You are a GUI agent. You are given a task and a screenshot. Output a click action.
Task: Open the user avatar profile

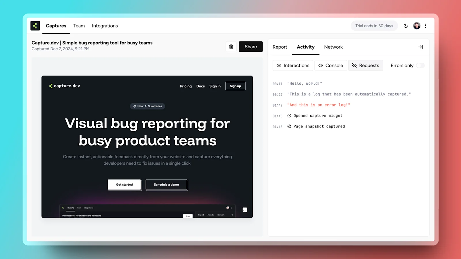pyautogui.click(x=417, y=26)
